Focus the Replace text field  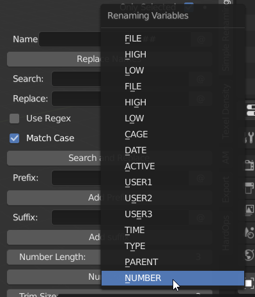click(x=76, y=98)
